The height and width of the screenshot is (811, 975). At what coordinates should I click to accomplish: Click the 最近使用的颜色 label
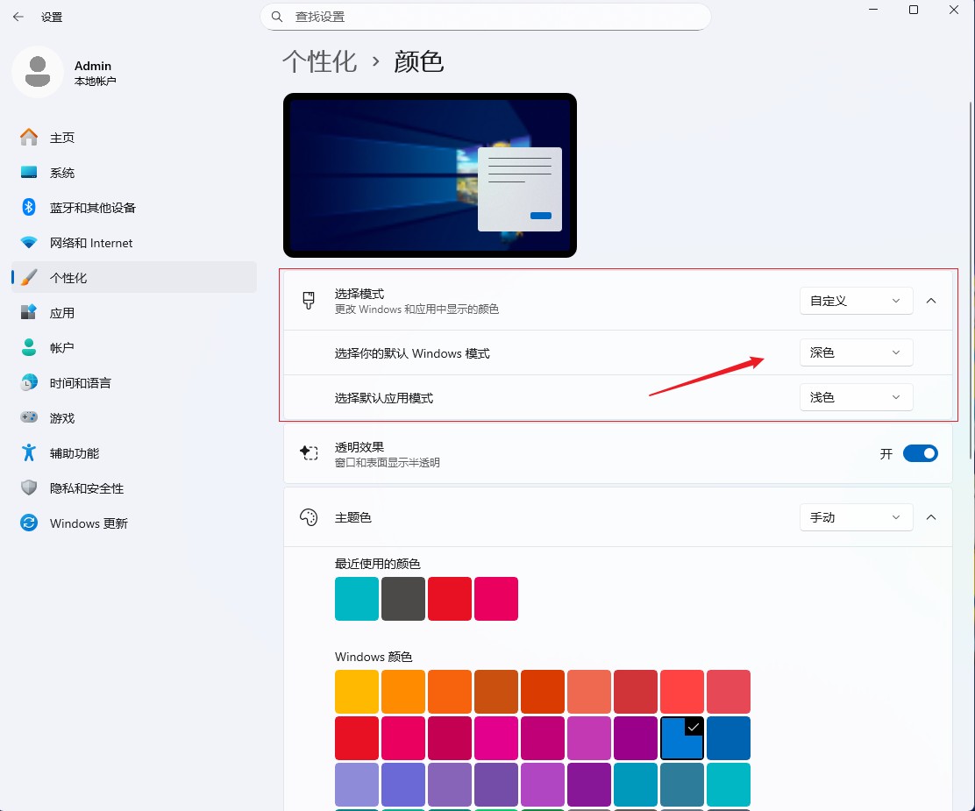click(377, 564)
